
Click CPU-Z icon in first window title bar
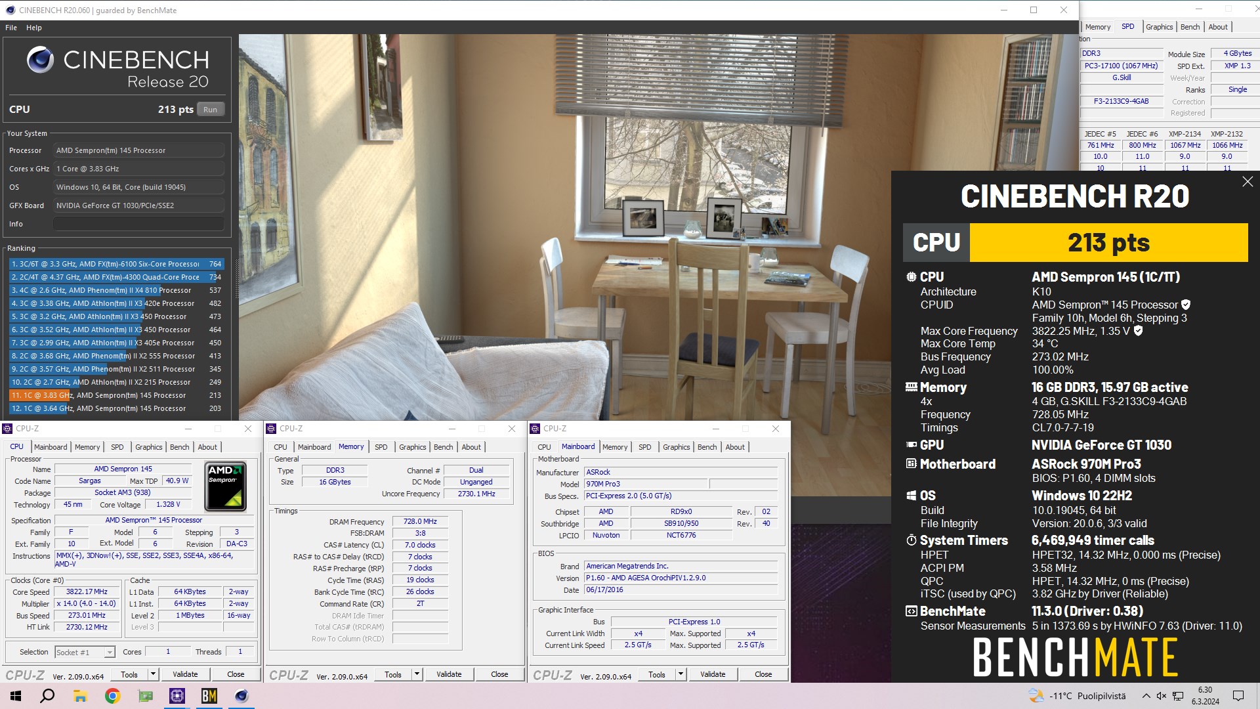click(8, 429)
